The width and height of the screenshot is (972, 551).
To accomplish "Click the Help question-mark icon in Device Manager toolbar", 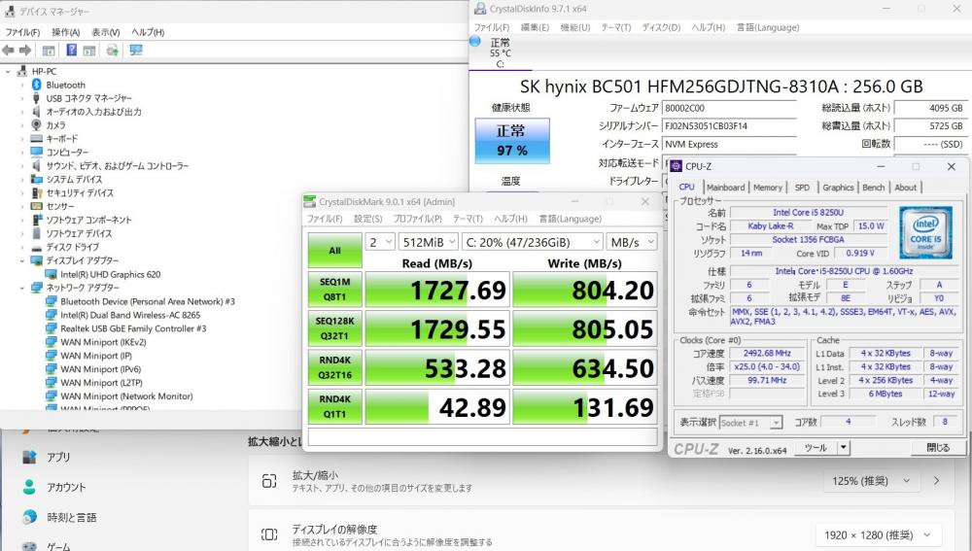I will coord(71,51).
